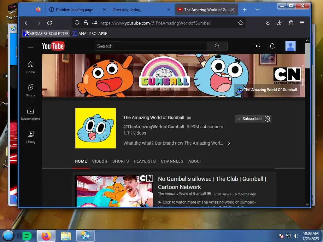Click the URL address bar text
The height and width of the screenshot is (242, 323).
(155, 23)
